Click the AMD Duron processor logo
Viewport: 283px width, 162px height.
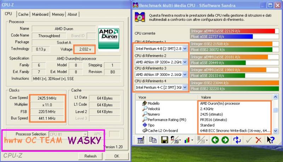coord(109,38)
